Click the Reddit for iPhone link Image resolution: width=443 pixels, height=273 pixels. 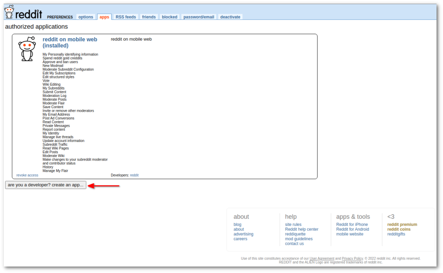[352, 224]
